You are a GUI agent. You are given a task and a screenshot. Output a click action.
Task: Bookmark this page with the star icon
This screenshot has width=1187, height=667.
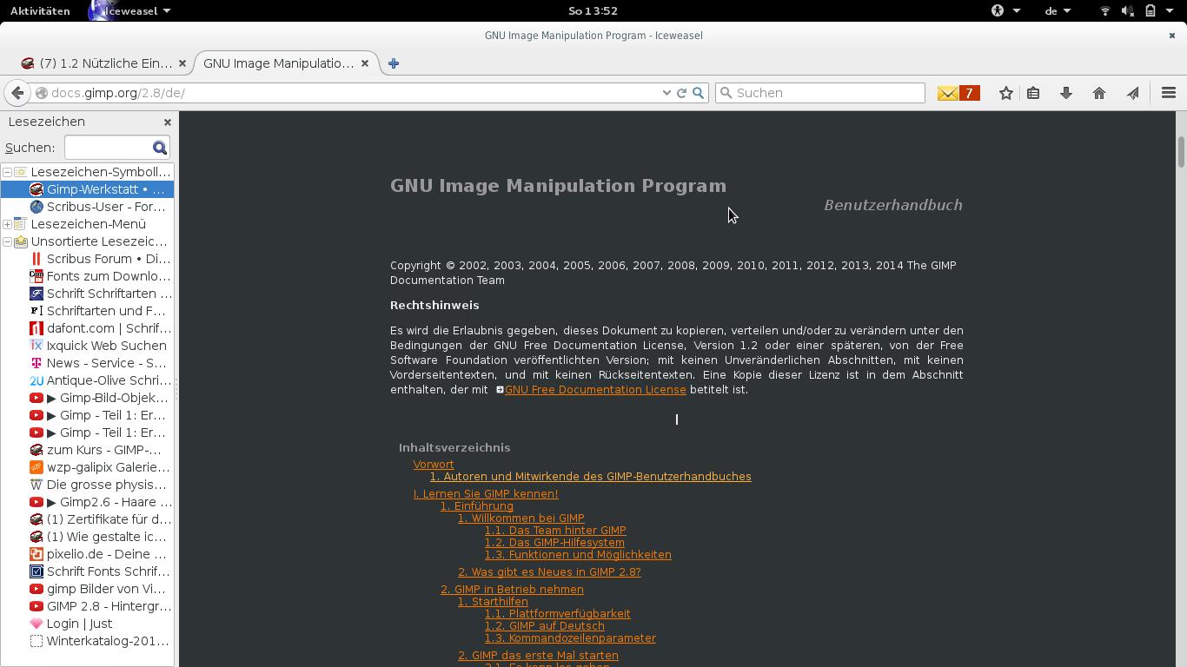(1006, 93)
